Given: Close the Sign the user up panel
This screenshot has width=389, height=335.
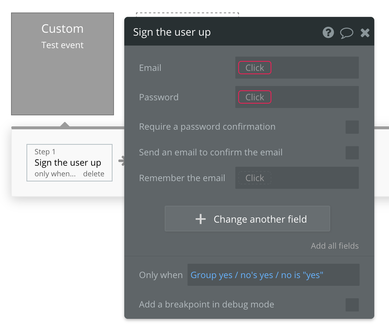Looking at the screenshot, I should (365, 33).
